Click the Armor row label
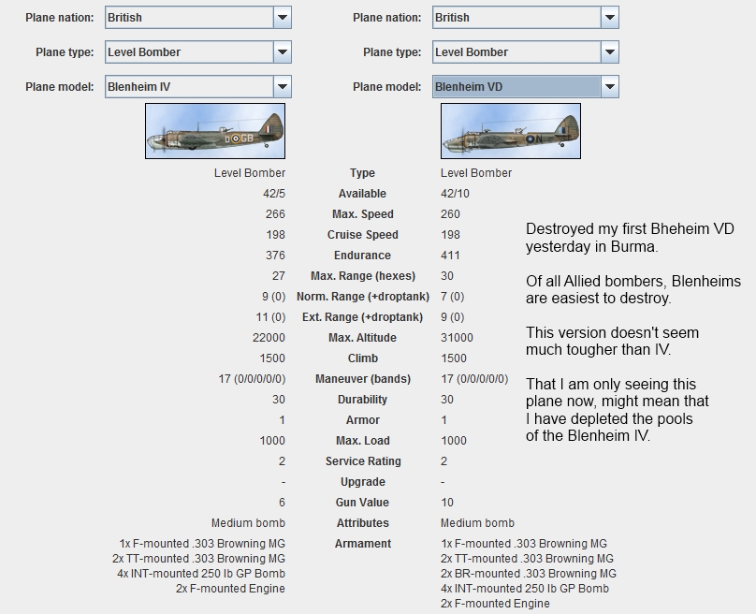The image size is (756, 614). pyautogui.click(x=363, y=420)
